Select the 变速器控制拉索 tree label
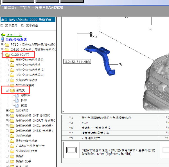Screen dimensions: 169x167 click(x=26, y=151)
